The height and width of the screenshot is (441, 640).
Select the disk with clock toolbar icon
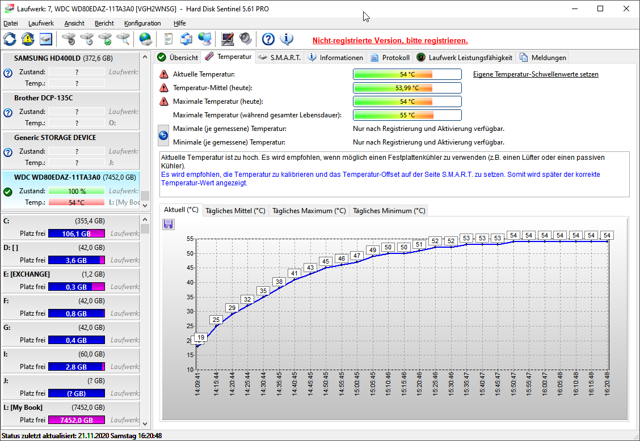pyautogui.click(x=87, y=39)
